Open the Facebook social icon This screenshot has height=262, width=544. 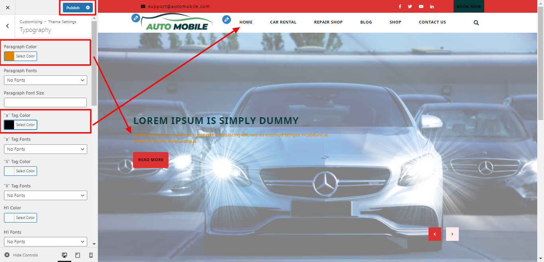point(400,6)
